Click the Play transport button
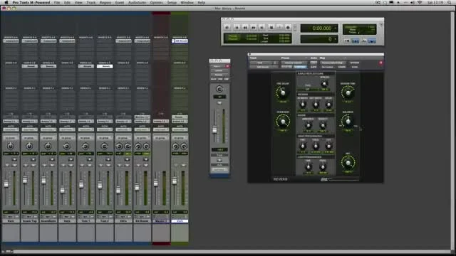 [279, 27]
